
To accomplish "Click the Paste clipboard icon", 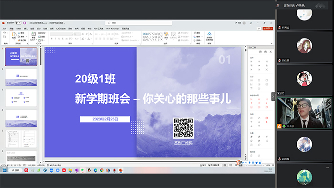I will [14, 34].
